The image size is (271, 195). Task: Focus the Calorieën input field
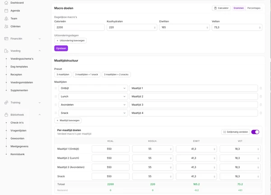[79, 27]
